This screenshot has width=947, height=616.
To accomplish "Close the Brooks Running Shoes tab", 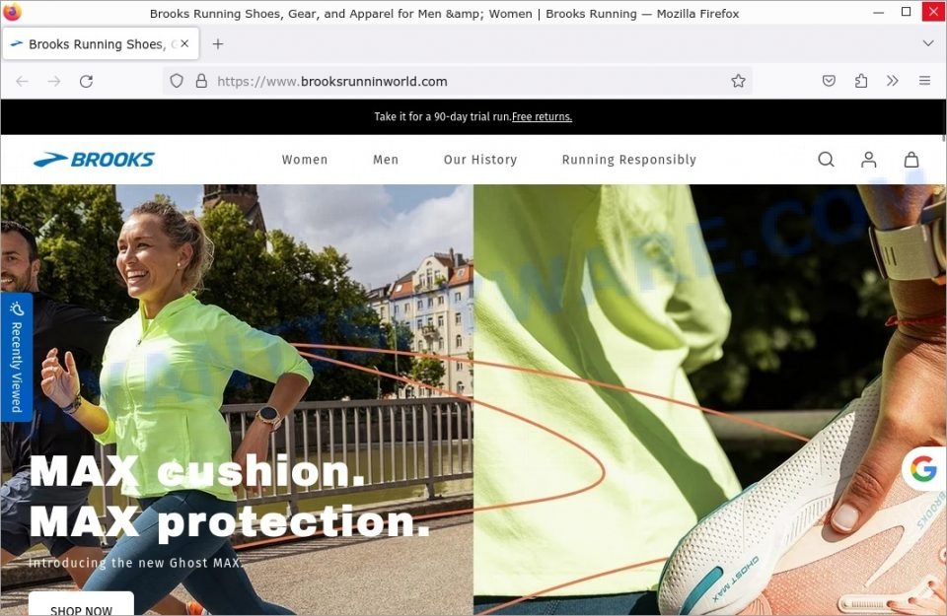I will 184,43.
